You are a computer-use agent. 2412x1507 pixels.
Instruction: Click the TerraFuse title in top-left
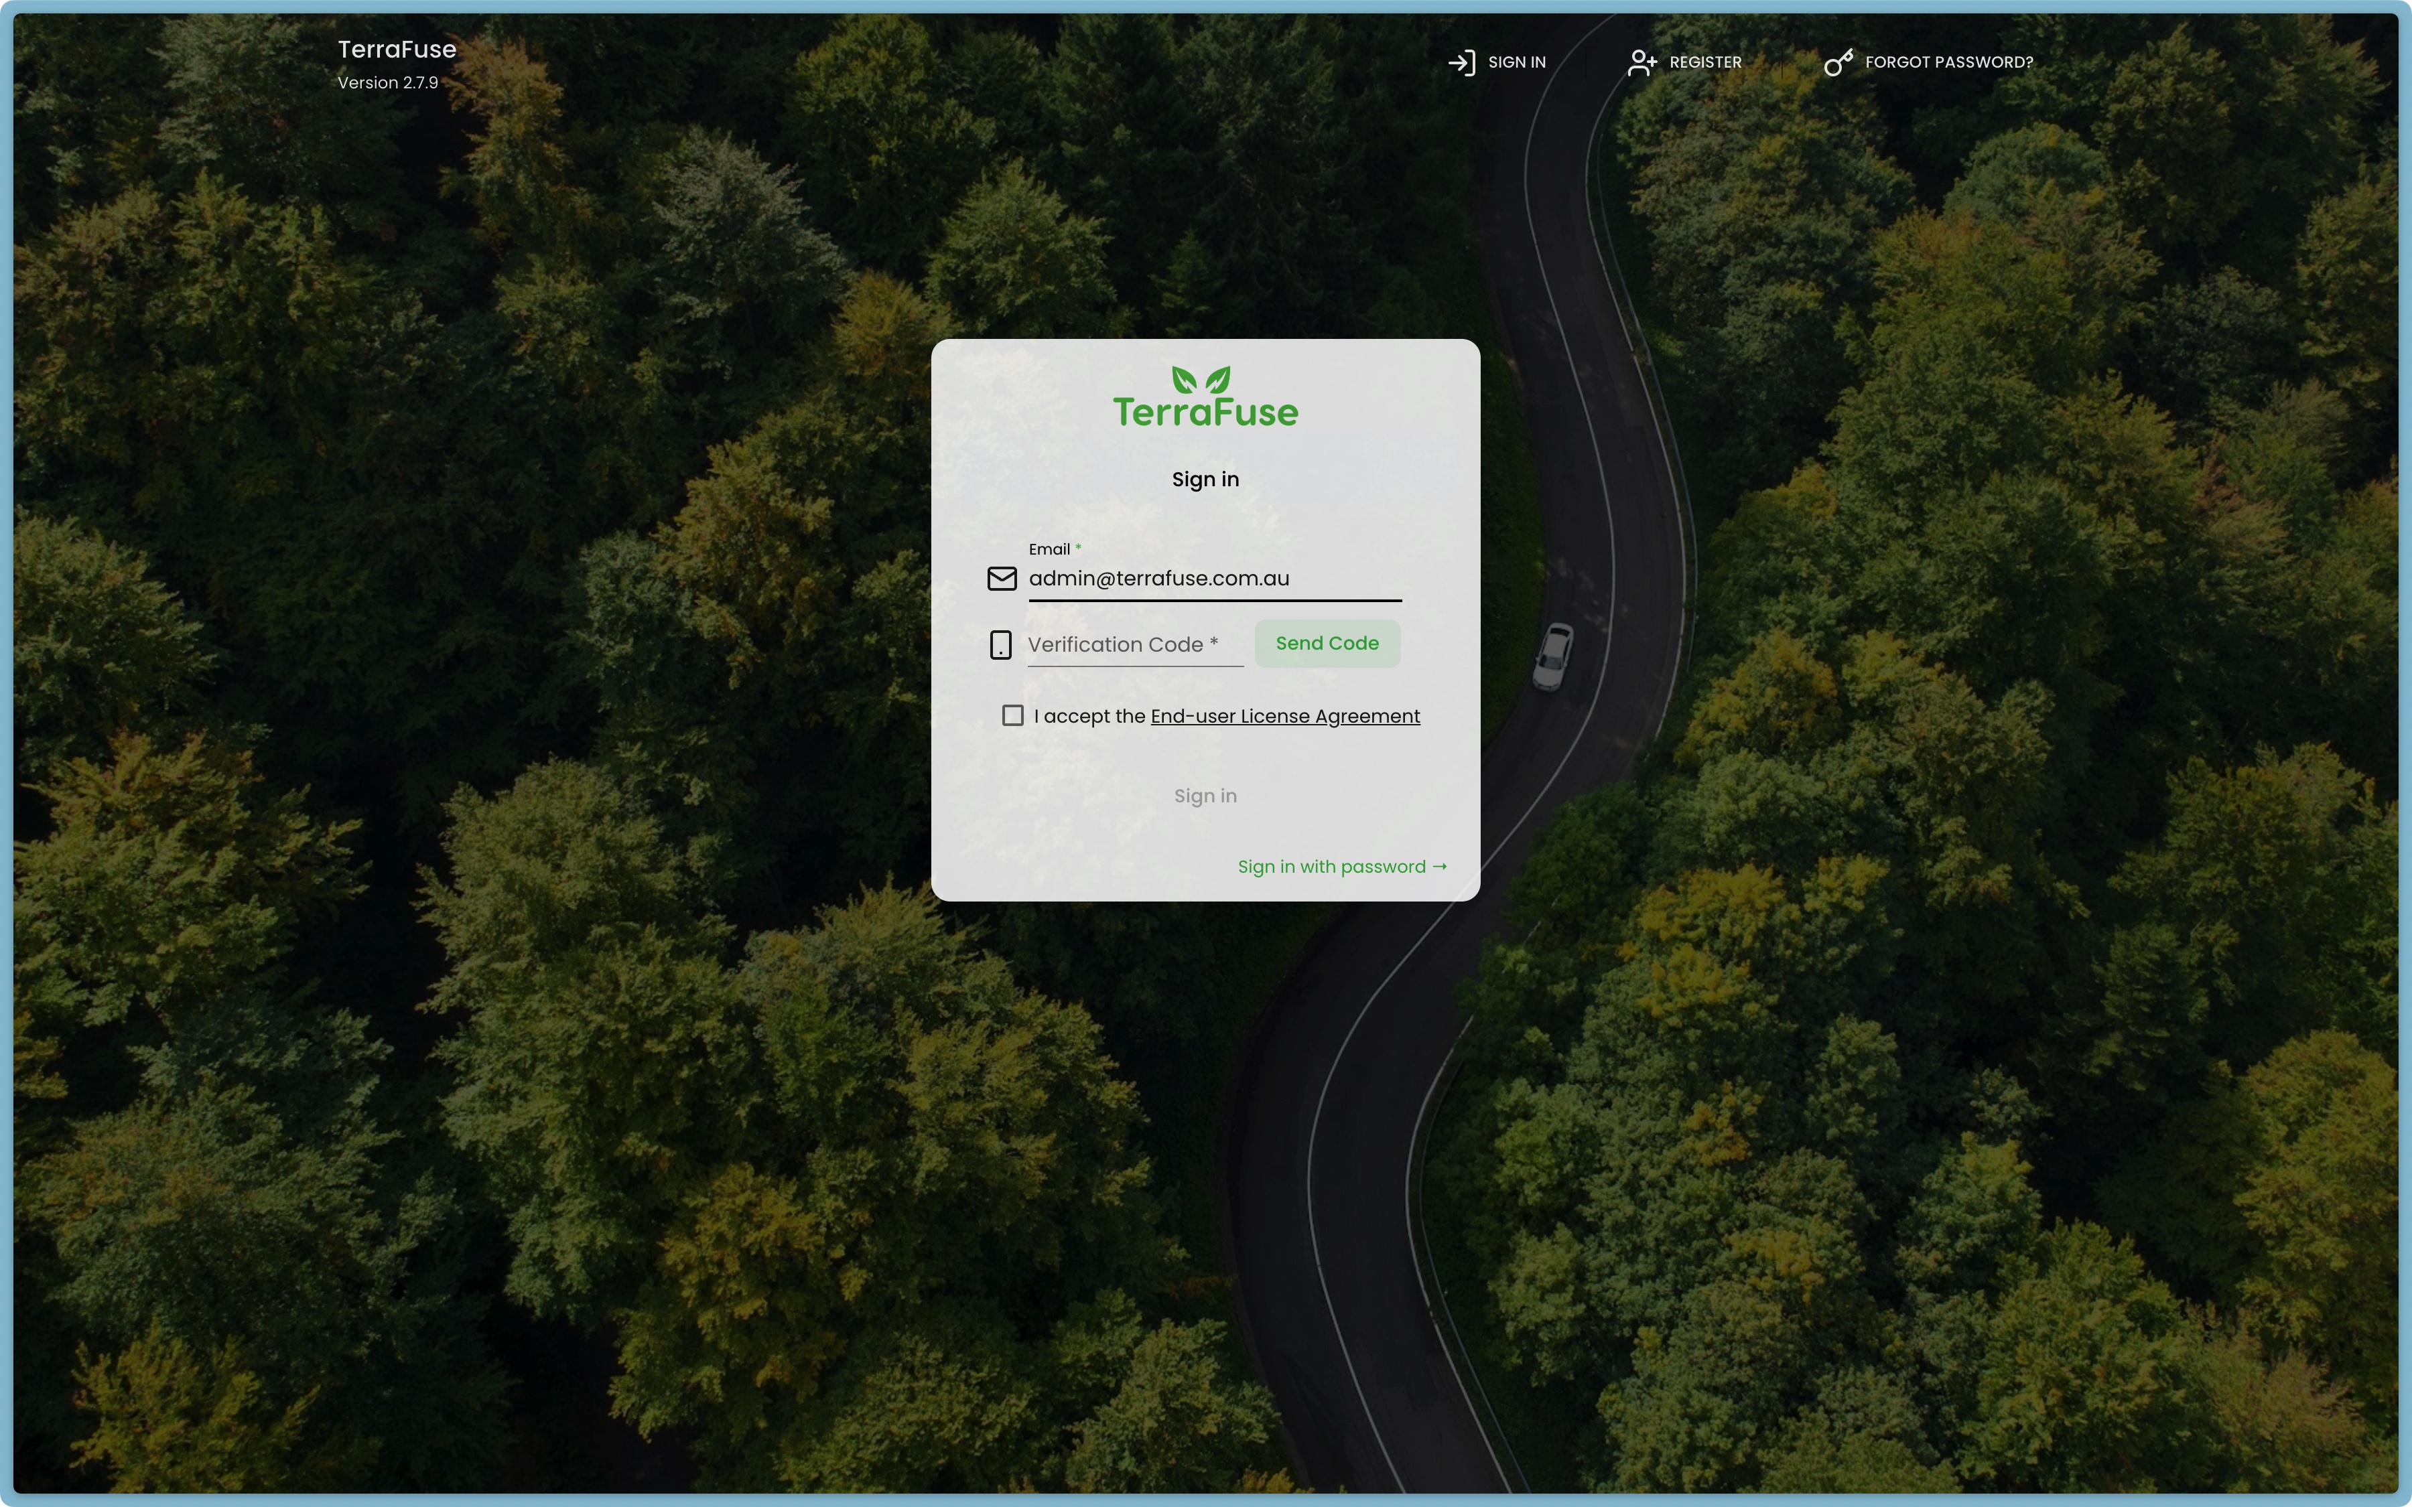(x=397, y=50)
